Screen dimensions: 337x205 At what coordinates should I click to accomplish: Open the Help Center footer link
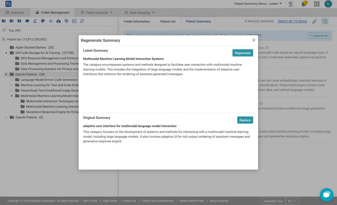(110, 201)
